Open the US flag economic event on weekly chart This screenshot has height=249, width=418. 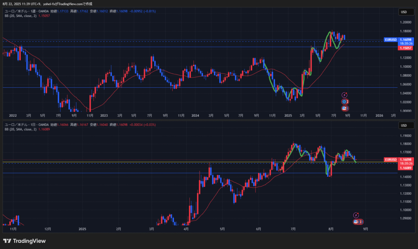(345, 108)
